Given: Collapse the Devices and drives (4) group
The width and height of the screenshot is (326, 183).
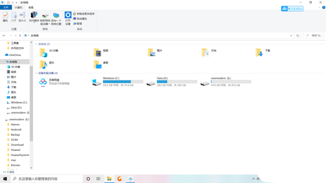Looking at the screenshot, I should pyautogui.click(x=36, y=73).
